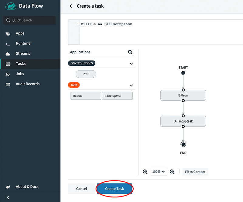Click line number 1 in editor gutter

(78, 24)
